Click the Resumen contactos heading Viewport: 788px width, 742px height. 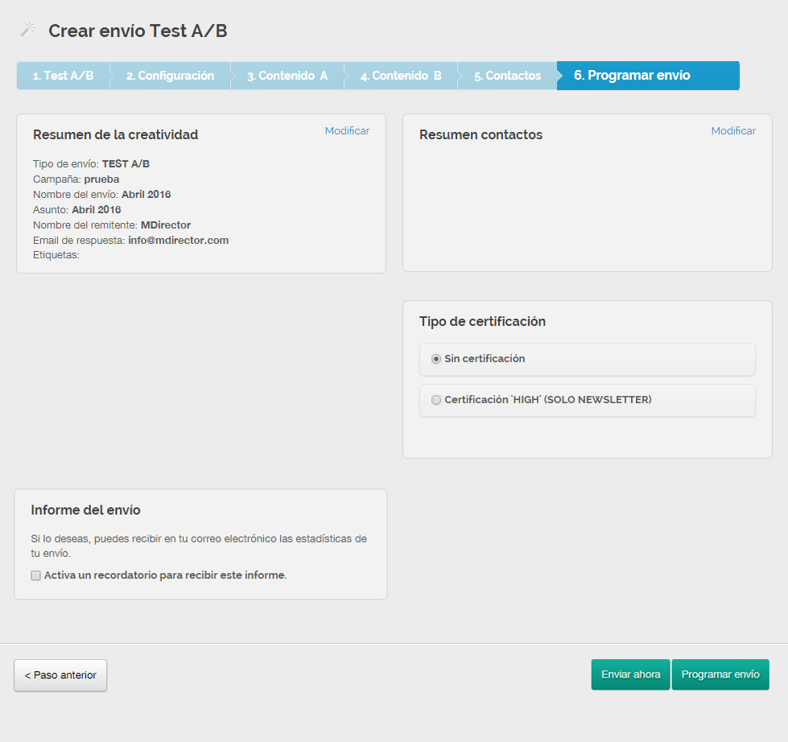[x=481, y=134]
